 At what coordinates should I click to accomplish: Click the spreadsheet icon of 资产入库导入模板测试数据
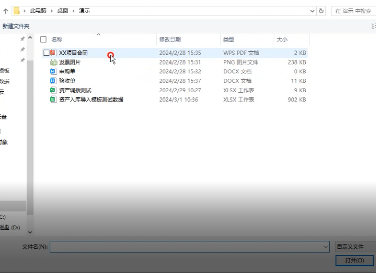[53, 99]
